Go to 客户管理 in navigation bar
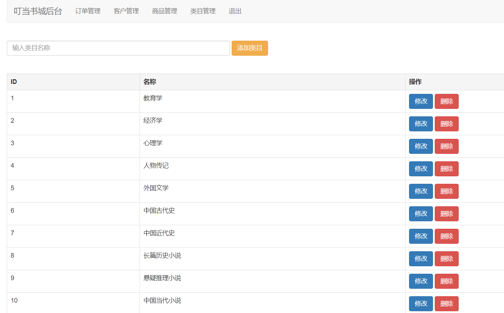 (126, 11)
